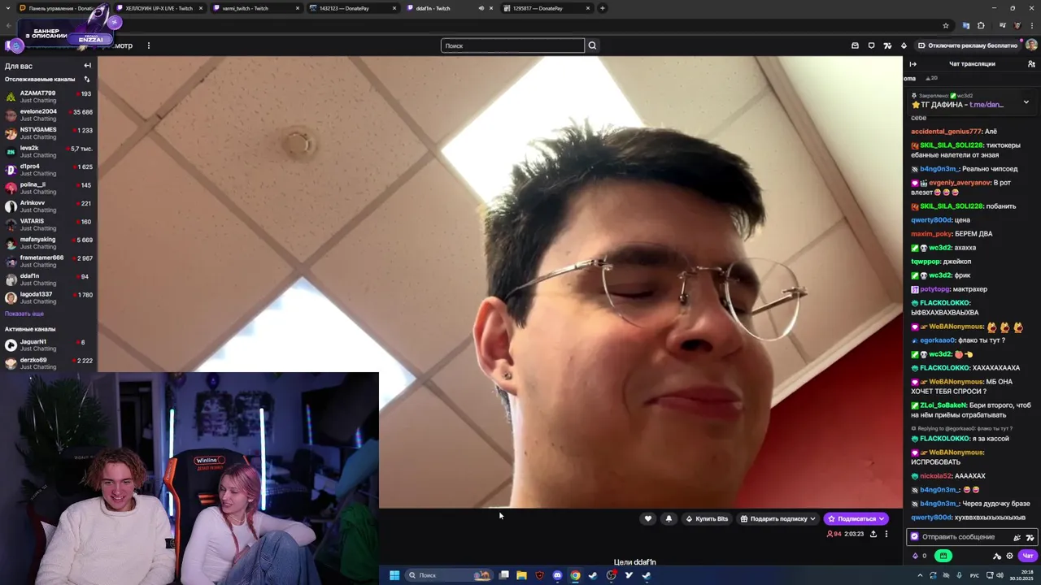Toggle the notification bell for the channel
The width and height of the screenshot is (1041, 585).
[x=669, y=518]
